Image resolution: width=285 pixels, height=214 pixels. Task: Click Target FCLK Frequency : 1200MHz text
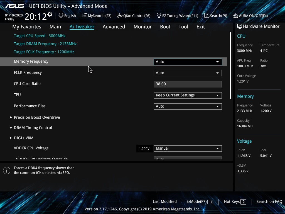point(44,52)
